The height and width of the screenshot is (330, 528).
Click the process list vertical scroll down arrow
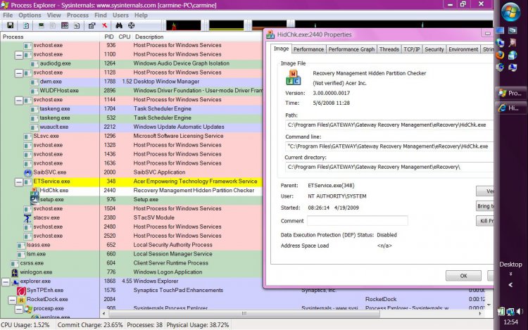[489, 305]
